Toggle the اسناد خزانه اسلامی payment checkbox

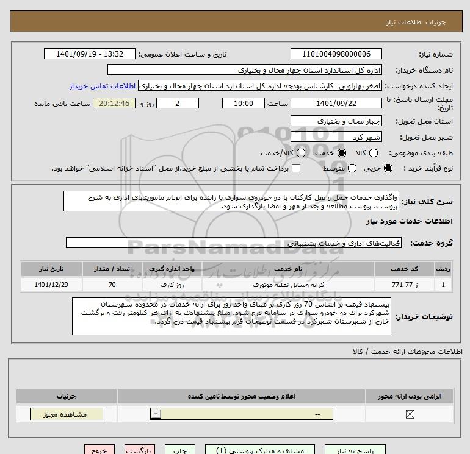(x=296, y=168)
